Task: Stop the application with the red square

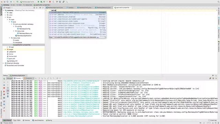Action: [50, 2]
